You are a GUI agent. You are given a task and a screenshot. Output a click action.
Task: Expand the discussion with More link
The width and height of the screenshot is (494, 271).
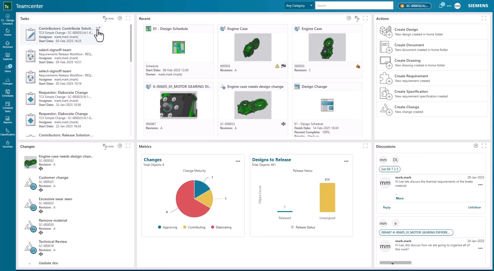tap(399, 198)
